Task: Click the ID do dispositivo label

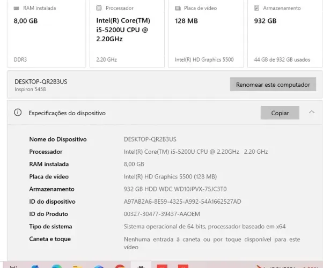Action: coord(53,202)
